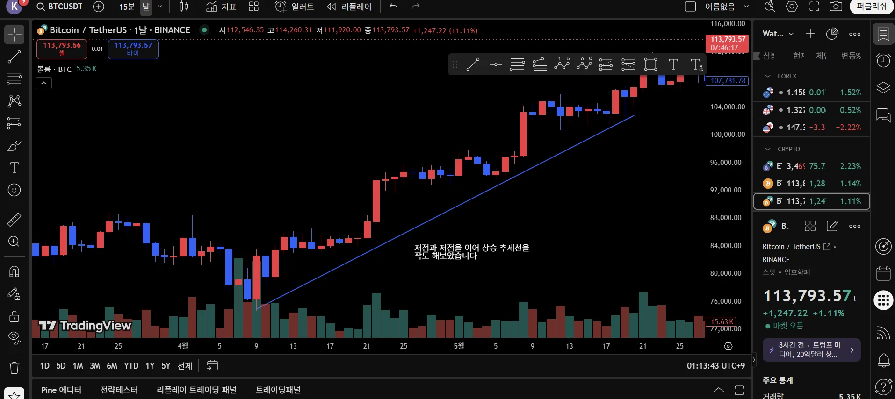Open the 지표 indicators dialog
Viewport: 895px width, 399px height.
coord(221,7)
